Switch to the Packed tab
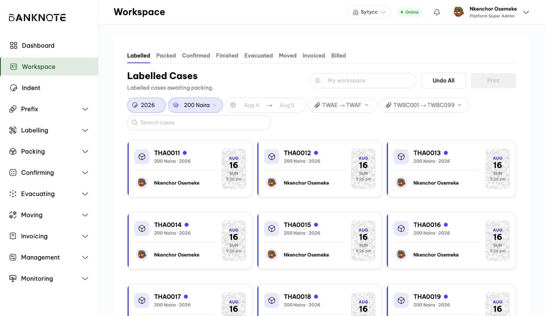Image resolution: width=545 pixels, height=316 pixels. click(x=166, y=56)
